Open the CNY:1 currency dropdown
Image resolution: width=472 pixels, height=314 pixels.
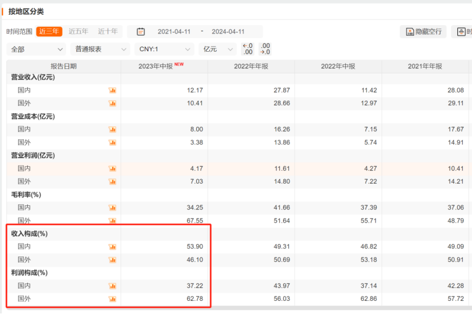(x=165, y=49)
